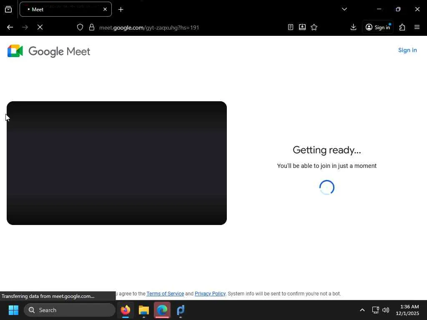Image resolution: width=427 pixels, height=320 pixels.
Task: Open File Explorer from the taskbar
Action: click(x=144, y=310)
